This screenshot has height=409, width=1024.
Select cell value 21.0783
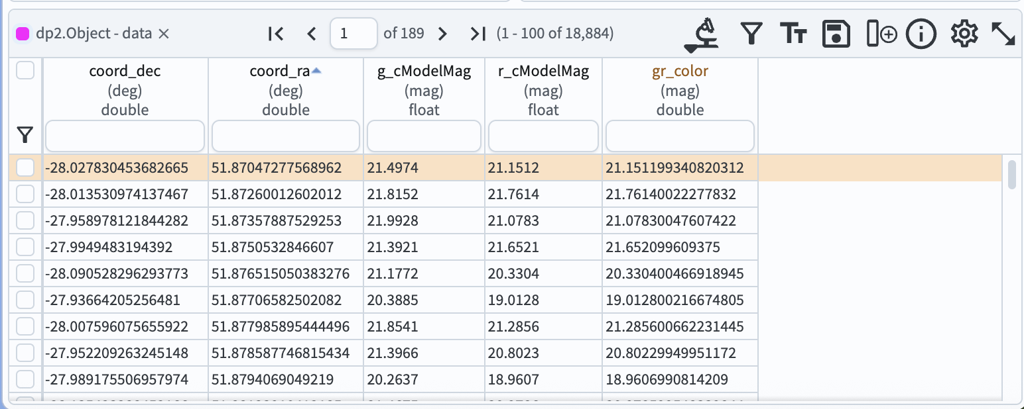click(513, 220)
